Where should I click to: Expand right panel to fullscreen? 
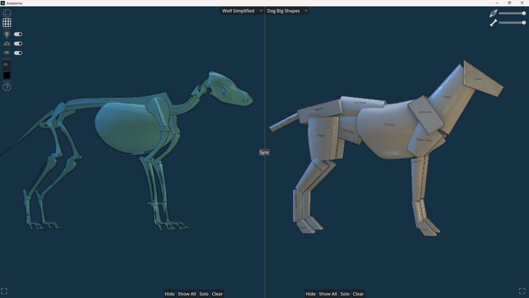coord(522,291)
